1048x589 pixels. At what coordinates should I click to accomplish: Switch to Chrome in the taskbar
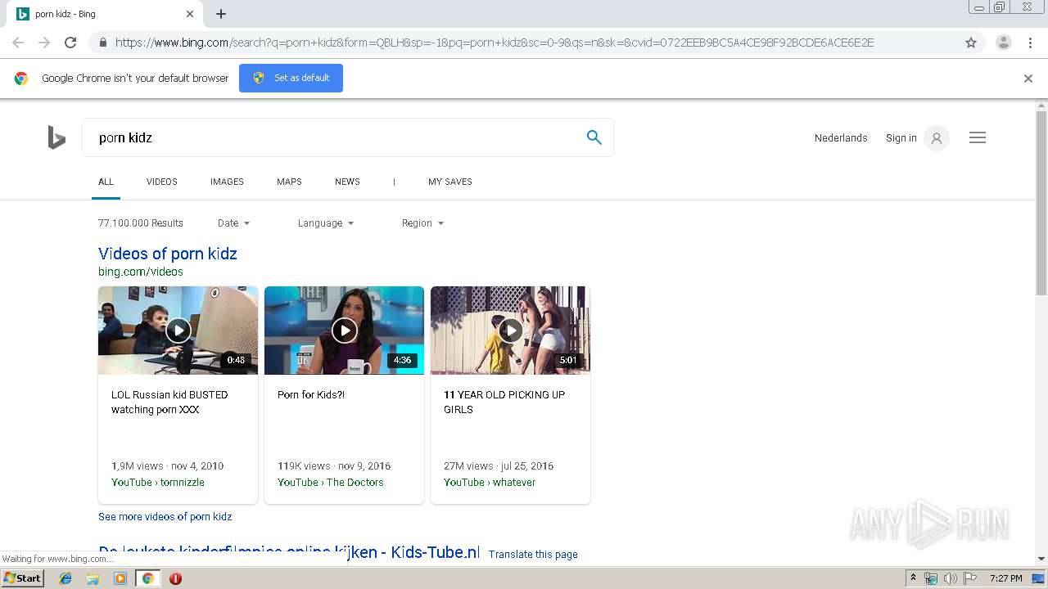point(148,578)
